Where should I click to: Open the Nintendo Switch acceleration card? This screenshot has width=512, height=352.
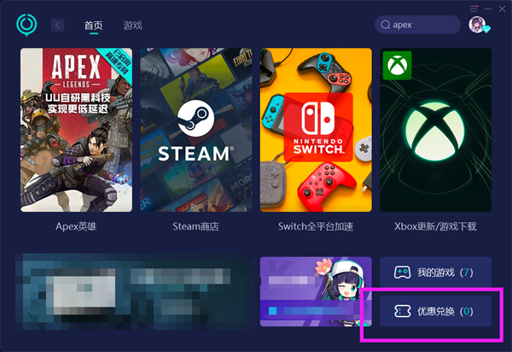click(x=316, y=130)
